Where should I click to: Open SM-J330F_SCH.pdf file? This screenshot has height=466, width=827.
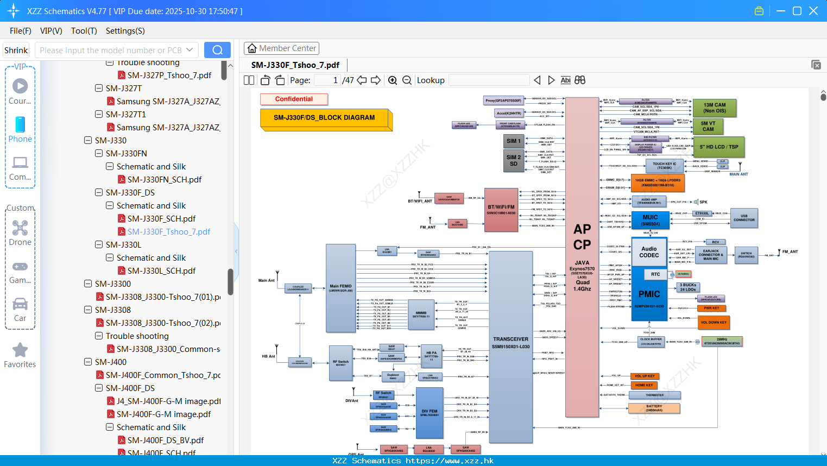point(161,218)
